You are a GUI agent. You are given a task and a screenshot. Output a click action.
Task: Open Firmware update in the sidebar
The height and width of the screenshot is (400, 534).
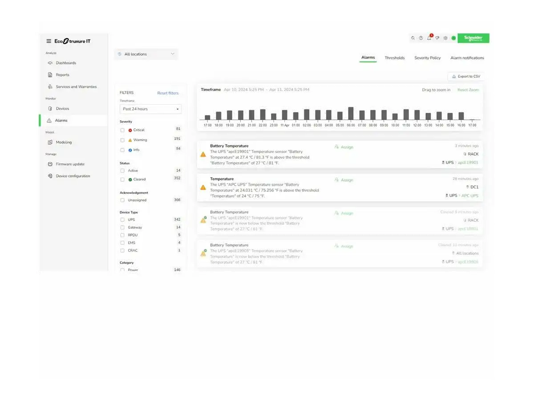pos(70,164)
